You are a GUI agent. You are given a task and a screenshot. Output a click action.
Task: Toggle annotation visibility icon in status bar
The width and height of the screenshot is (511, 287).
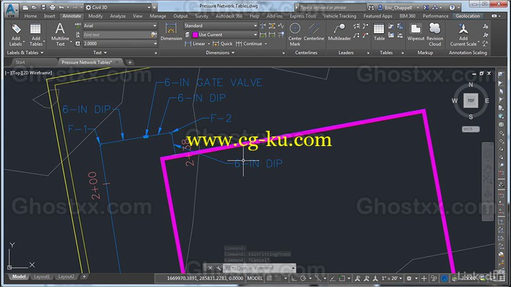(x=358, y=278)
